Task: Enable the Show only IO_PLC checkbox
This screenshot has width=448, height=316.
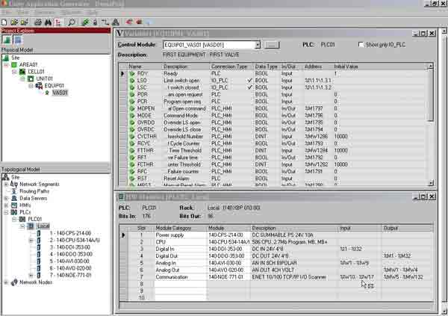Action: 361,46
